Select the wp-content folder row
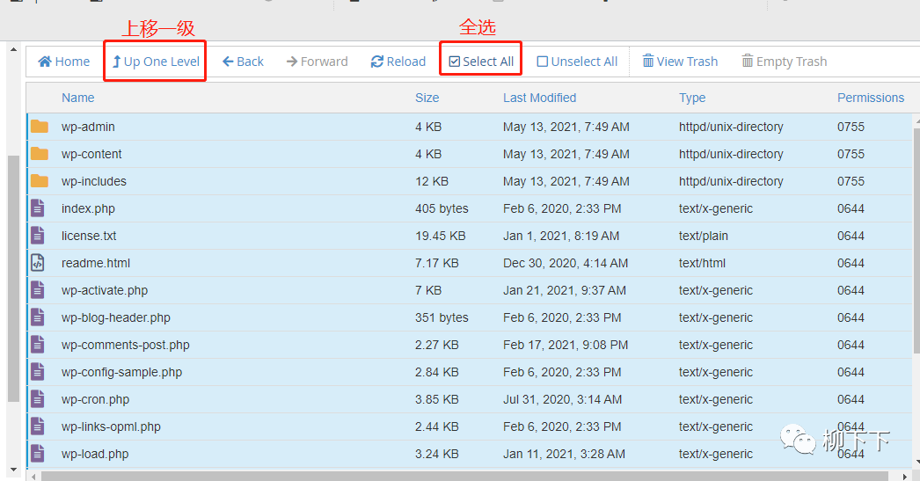The image size is (920, 481). point(91,154)
